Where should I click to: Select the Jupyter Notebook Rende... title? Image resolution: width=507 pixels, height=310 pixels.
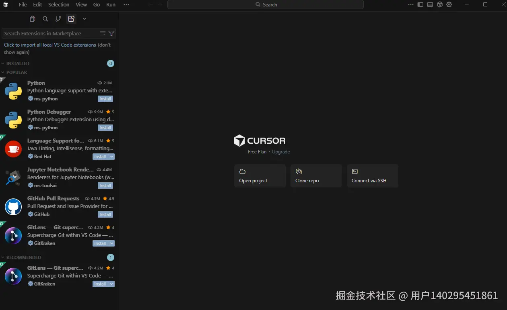pos(60,169)
